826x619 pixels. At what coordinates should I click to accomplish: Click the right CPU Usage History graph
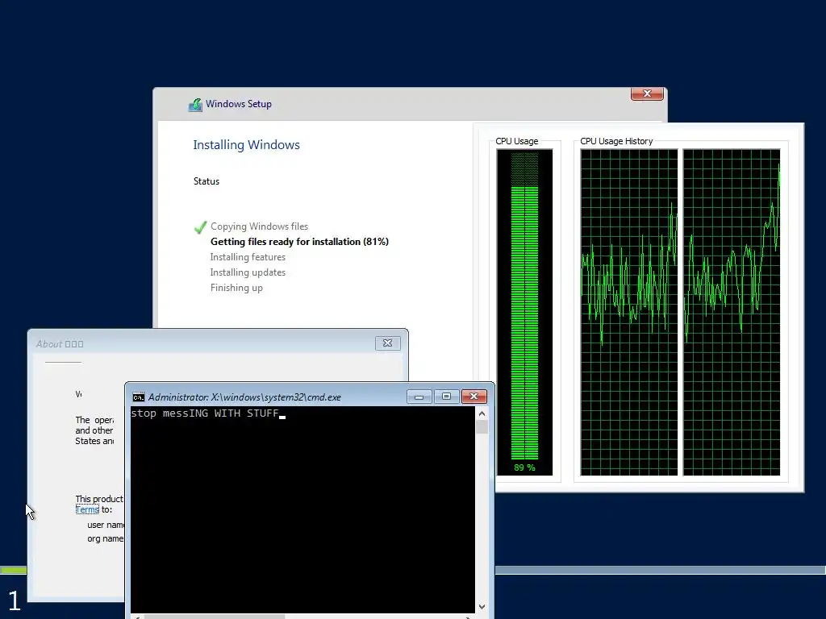[x=731, y=312]
